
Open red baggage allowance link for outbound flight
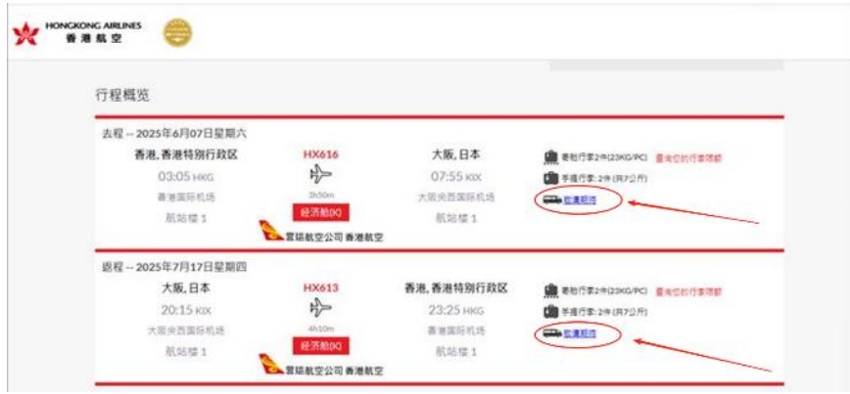(688, 158)
